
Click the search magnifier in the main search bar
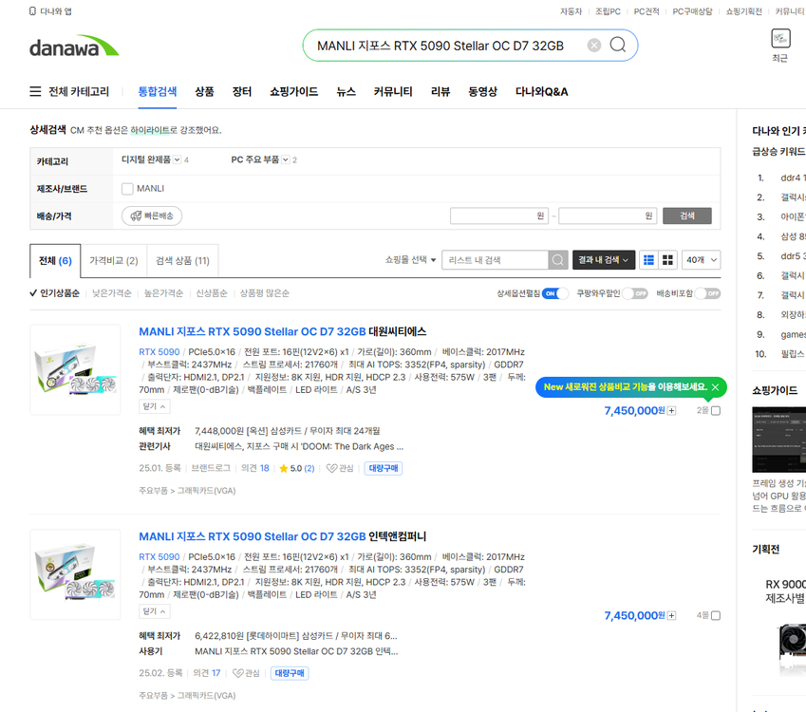pos(616,45)
